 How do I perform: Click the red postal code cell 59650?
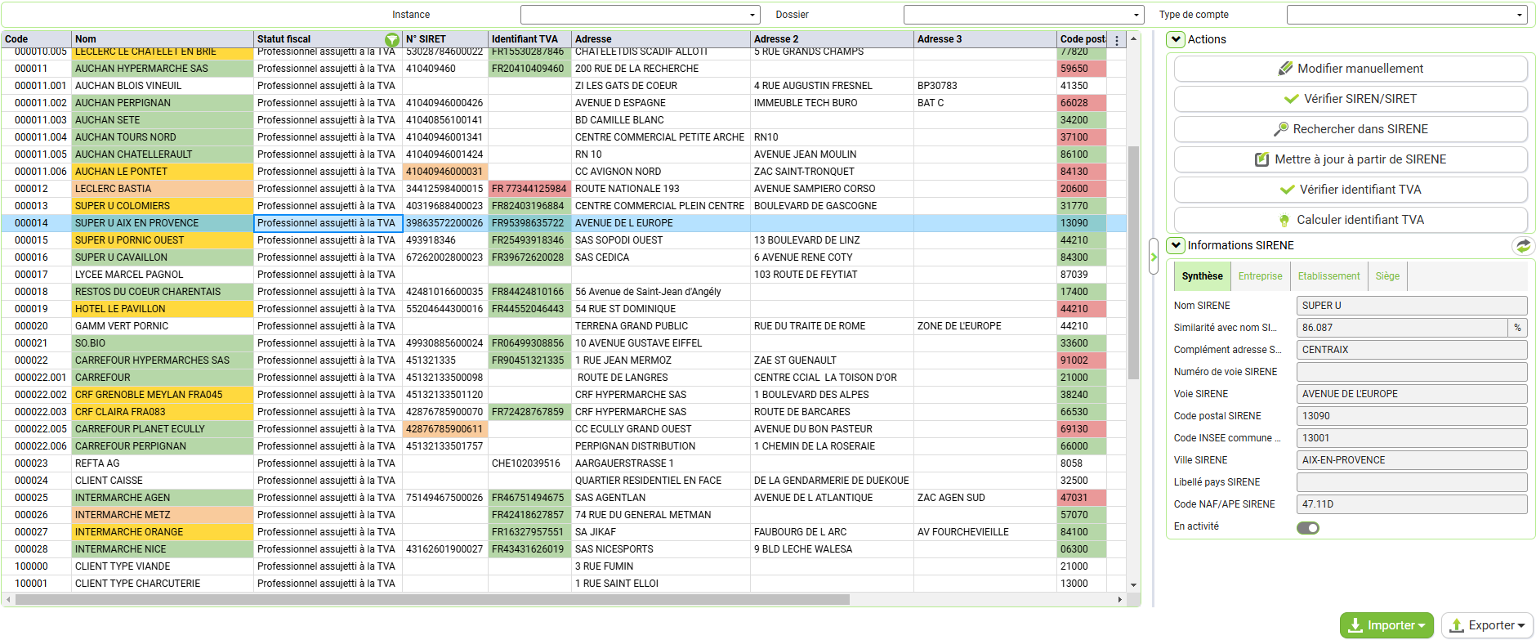pyautogui.click(x=1082, y=69)
